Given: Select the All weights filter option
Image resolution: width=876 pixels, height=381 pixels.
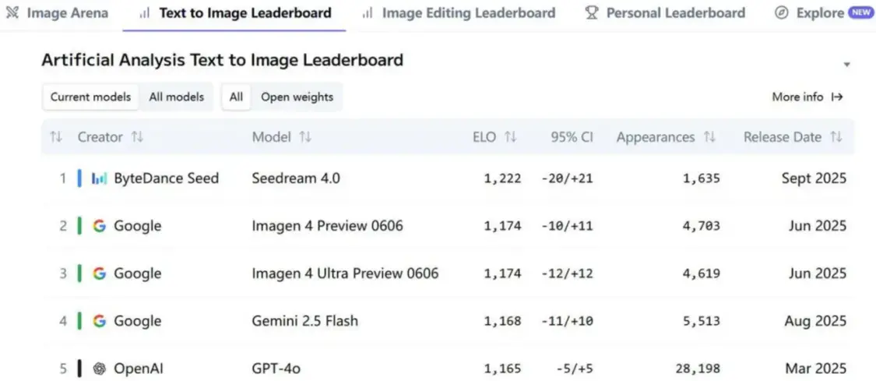Looking at the screenshot, I should tap(236, 97).
